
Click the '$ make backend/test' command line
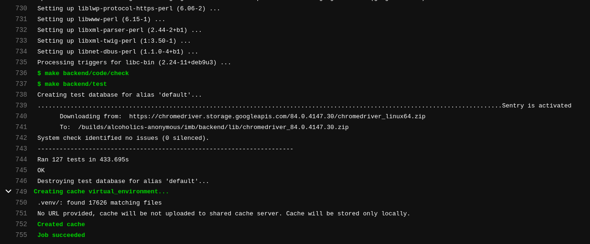tap(72, 84)
